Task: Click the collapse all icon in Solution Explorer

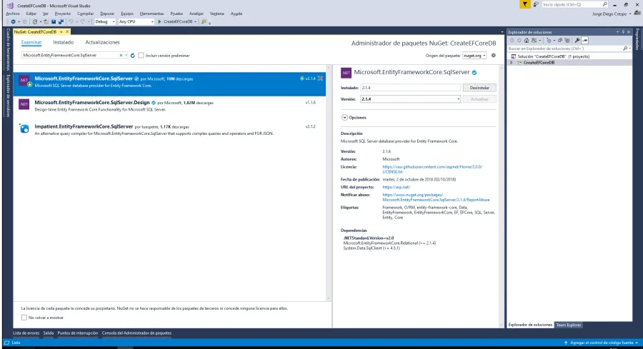Action: [x=559, y=40]
